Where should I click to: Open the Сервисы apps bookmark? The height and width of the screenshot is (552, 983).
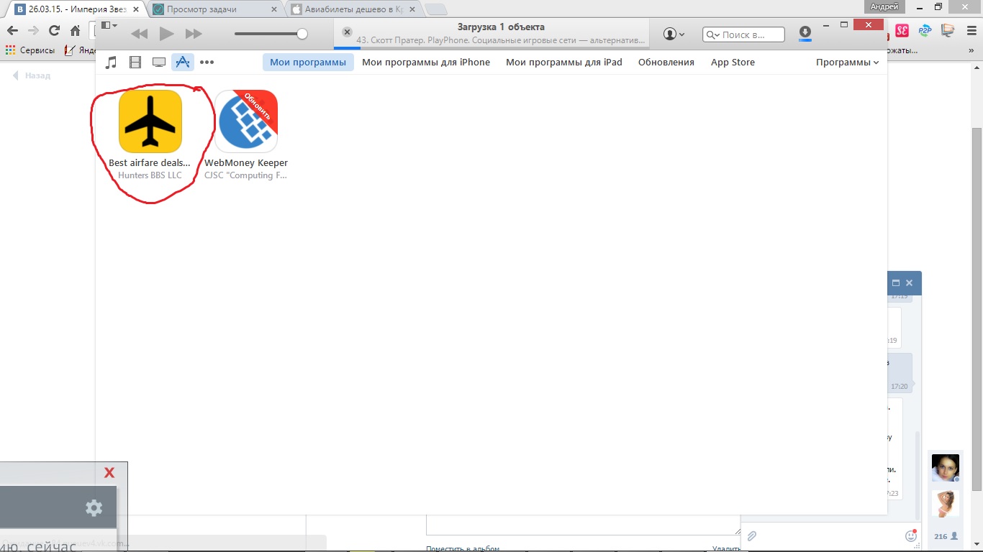(30, 50)
